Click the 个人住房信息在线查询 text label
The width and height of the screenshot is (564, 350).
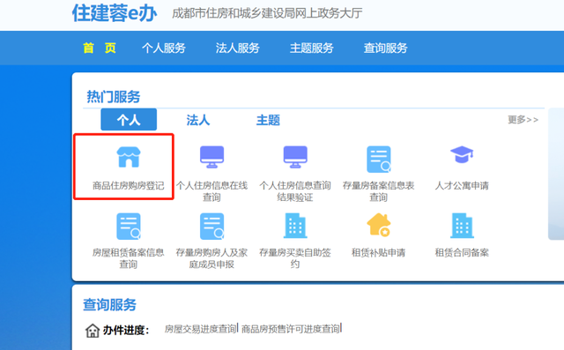click(211, 191)
